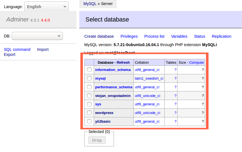
Task: Open the performance_schema database
Action: (x=114, y=87)
